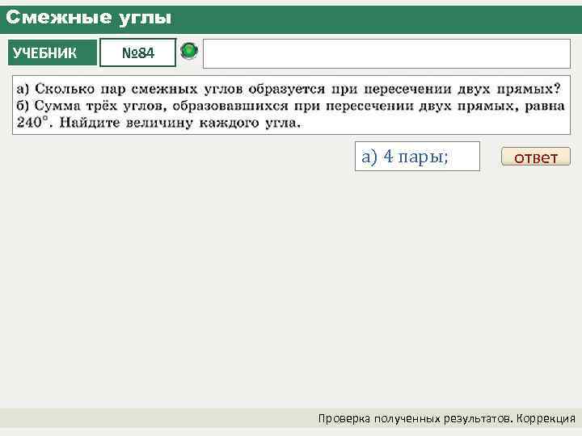Click the red 'ответ' button
The width and height of the screenshot is (582, 436).
click(x=536, y=157)
